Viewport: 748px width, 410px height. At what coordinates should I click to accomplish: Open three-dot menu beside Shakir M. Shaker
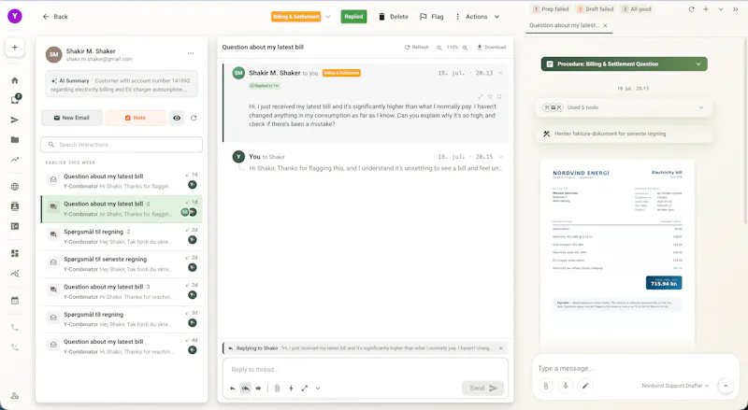pos(191,53)
